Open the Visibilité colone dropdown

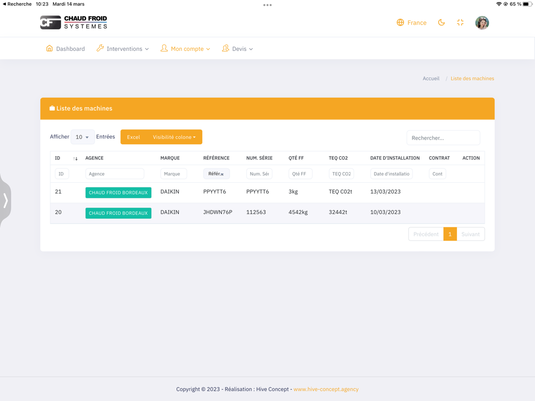(174, 137)
